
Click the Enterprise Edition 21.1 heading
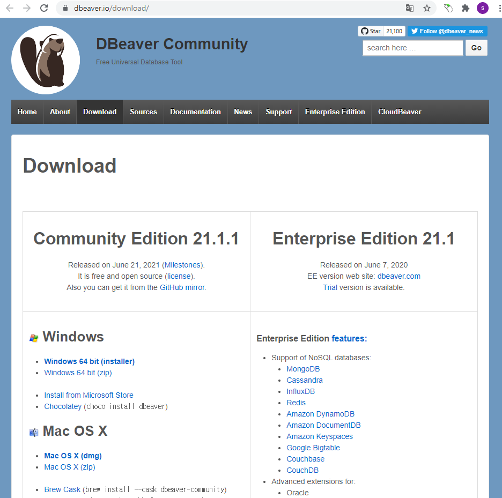pos(364,239)
